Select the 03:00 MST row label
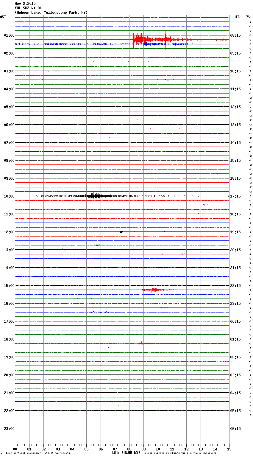This screenshot has width=253, height=457. pos(9,71)
